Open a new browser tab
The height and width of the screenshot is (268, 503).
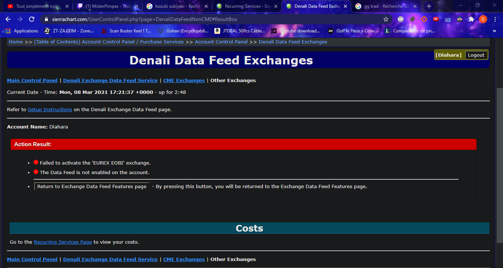pos(429,6)
